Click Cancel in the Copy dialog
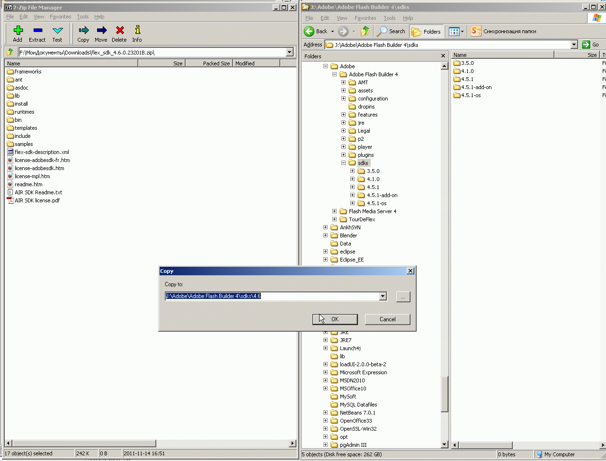Screen dimensions: 606x461 (x=388, y=319)
